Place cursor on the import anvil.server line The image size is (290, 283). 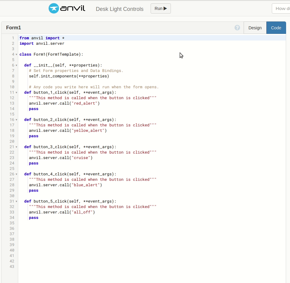coord(42,44)
